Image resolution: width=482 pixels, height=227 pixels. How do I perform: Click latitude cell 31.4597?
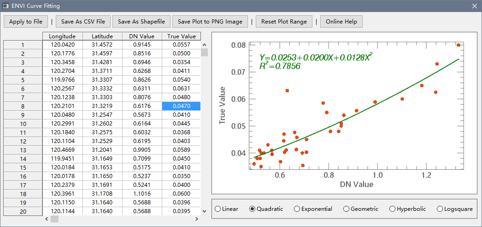click(x=102, y=54)
